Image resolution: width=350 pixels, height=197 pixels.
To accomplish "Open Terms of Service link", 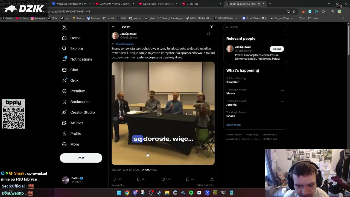I will [234, 135].
